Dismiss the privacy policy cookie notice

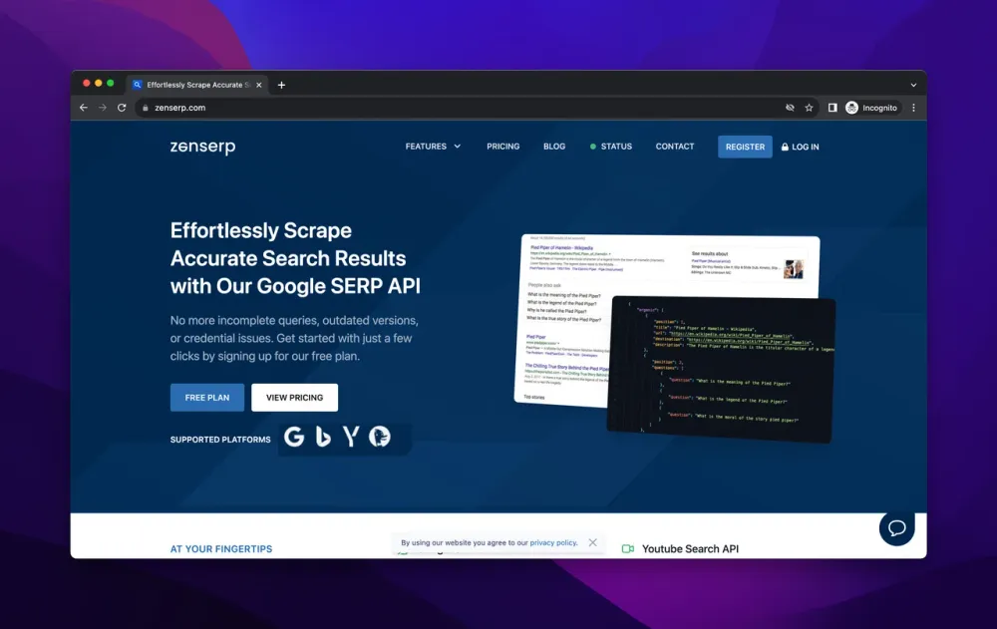(593, 543)
